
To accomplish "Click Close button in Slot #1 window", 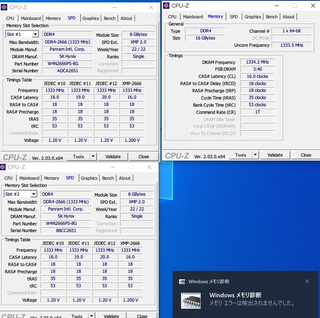I will click(144, 156).
